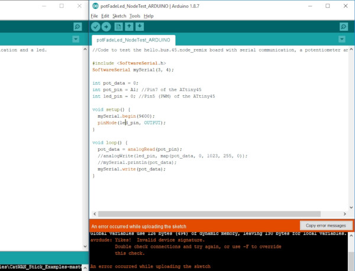Create a new sketch with New icon
This screenshot has height=271, width=355.
click(118, 27)
